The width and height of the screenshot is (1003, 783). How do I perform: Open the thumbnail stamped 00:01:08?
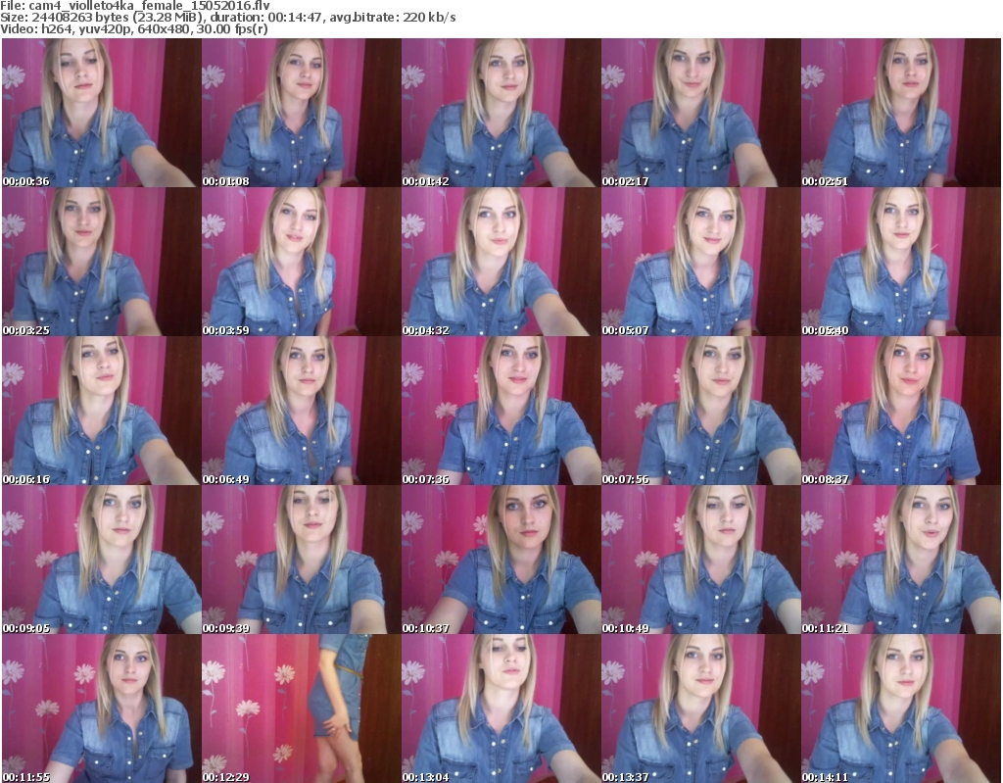click(302, 113)
